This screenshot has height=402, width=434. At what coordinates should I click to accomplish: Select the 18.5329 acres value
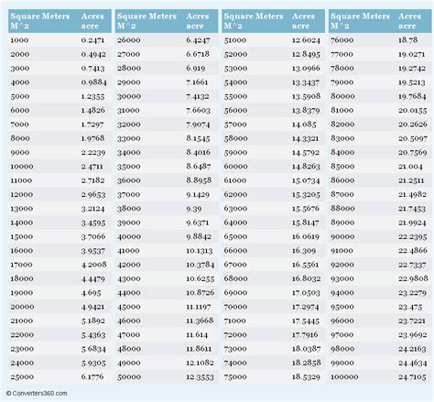click(306, 377)
